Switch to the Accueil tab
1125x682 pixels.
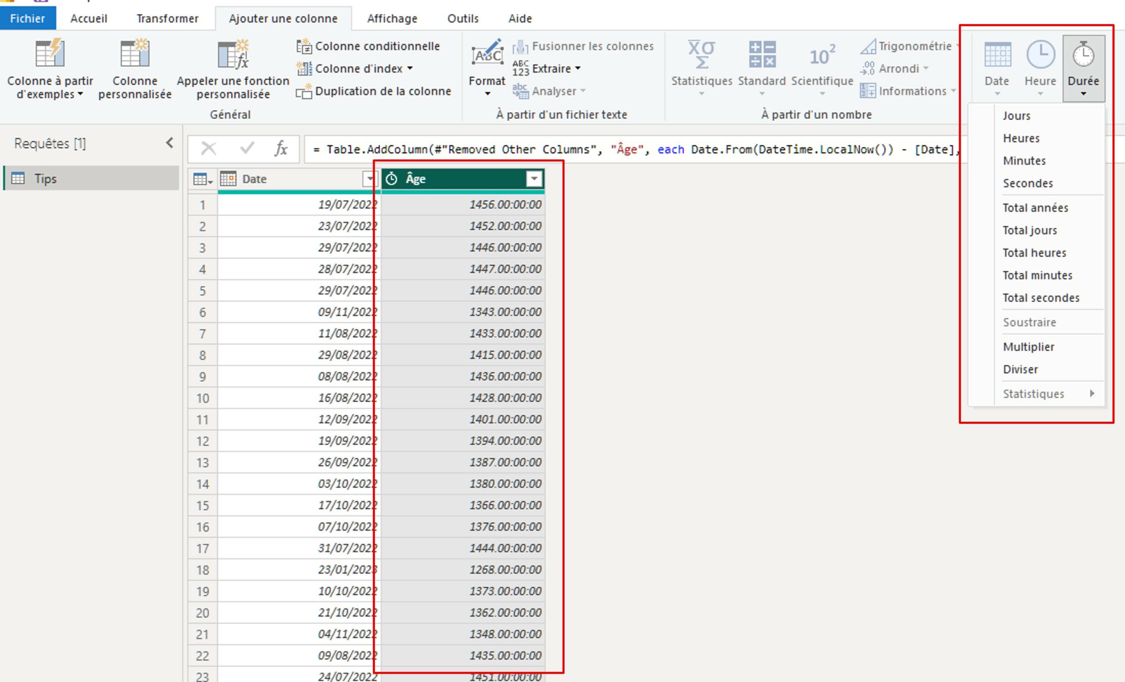point(89,18)
